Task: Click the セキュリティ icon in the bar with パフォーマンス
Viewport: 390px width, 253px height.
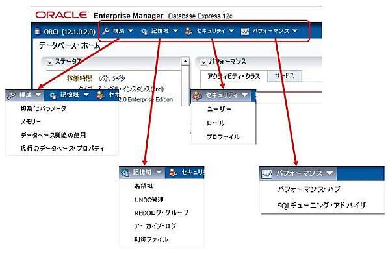Action: 188,31
